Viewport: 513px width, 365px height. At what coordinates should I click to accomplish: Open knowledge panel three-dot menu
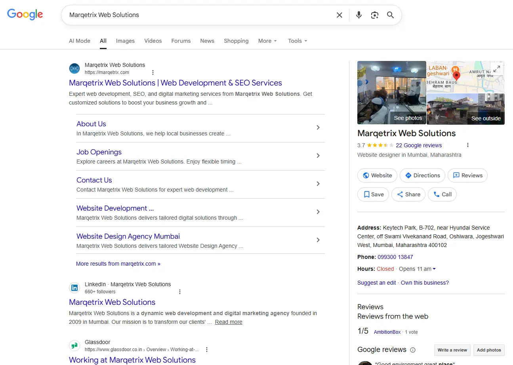468,145
